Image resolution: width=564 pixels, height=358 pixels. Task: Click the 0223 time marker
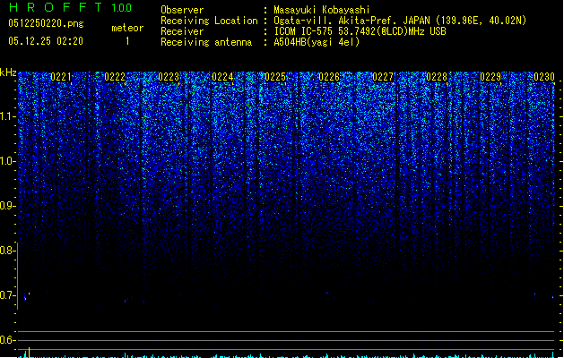(x=169, y=77)
